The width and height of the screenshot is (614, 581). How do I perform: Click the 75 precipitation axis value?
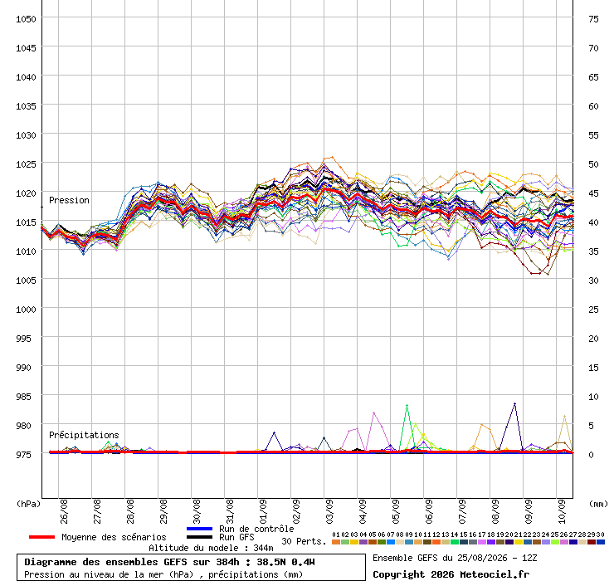[x=593, y=19]
